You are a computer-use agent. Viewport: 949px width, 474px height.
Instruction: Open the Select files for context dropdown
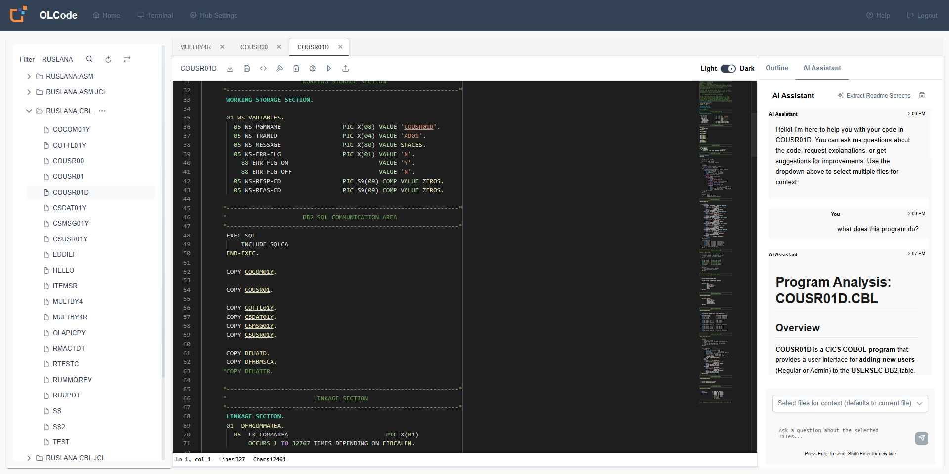849,403
